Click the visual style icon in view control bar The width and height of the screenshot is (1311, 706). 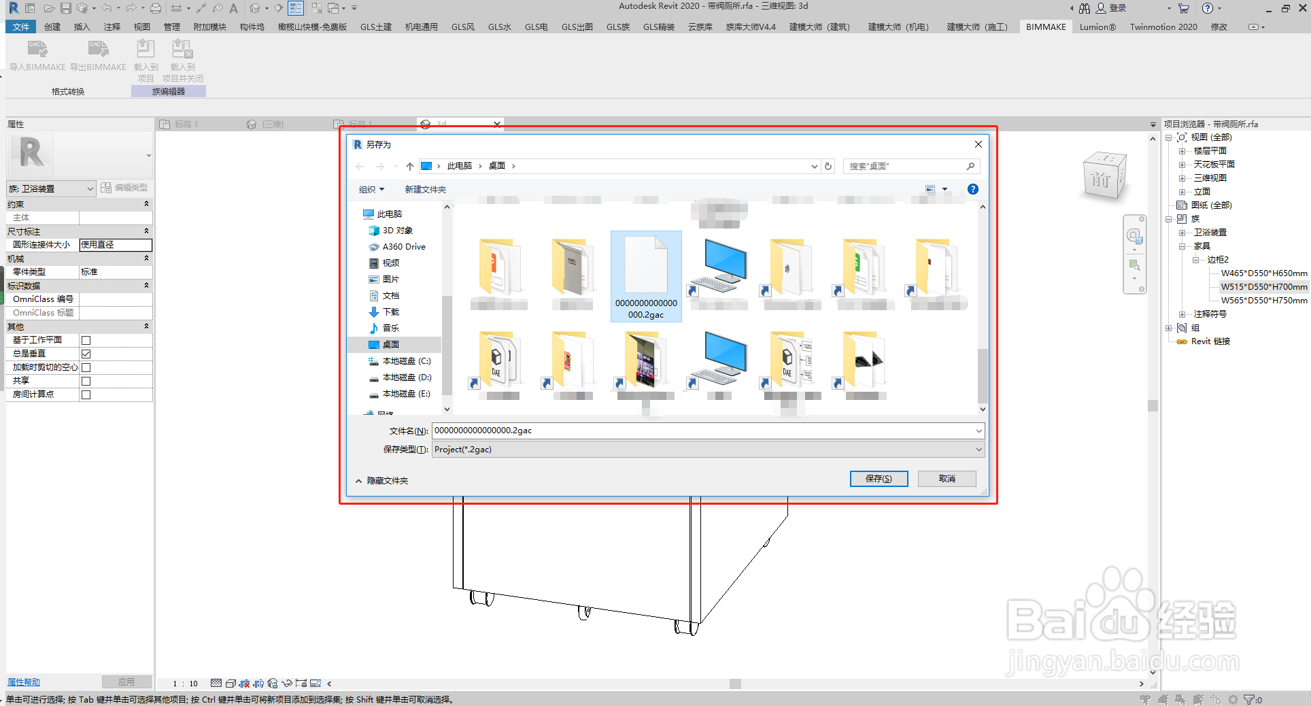click(x=231, y=684)
